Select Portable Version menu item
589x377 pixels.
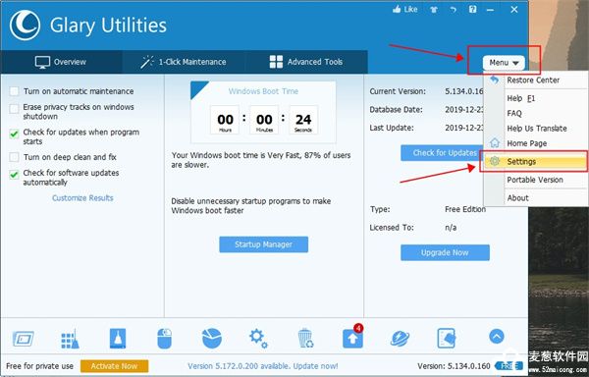point(536,180)
